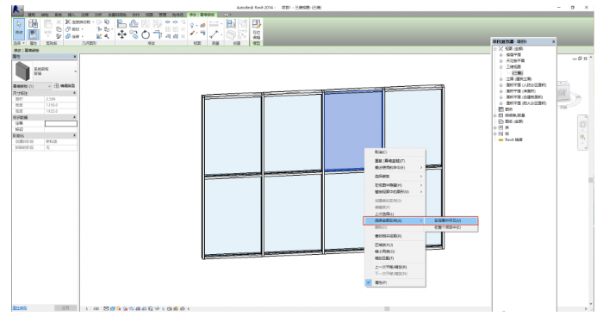This screenshot has width=603, height=316.
Task: Click the 1 : 100 view scale
Action: [92, 308]
